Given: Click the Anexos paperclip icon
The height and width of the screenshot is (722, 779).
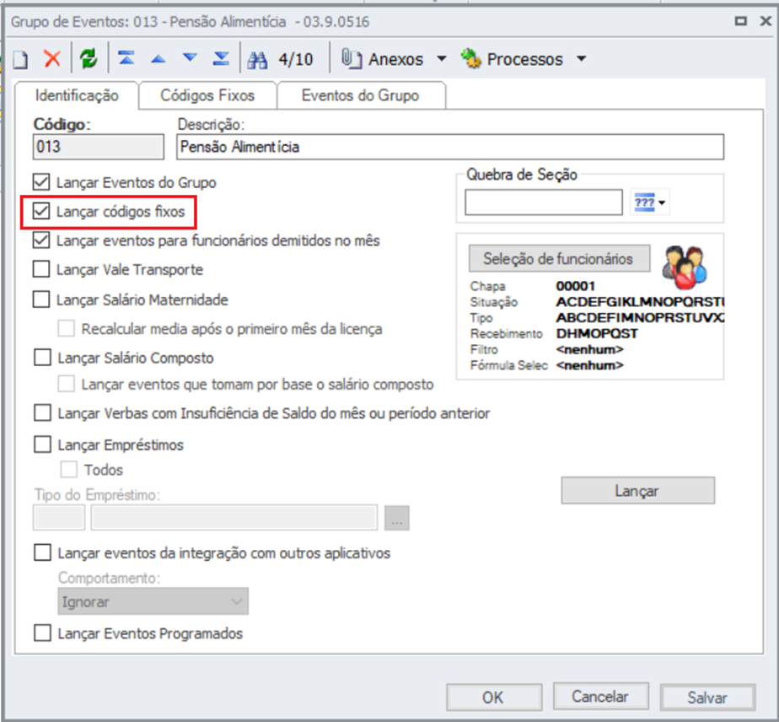Looking at the screenshot, I should [x=352, y=59].
